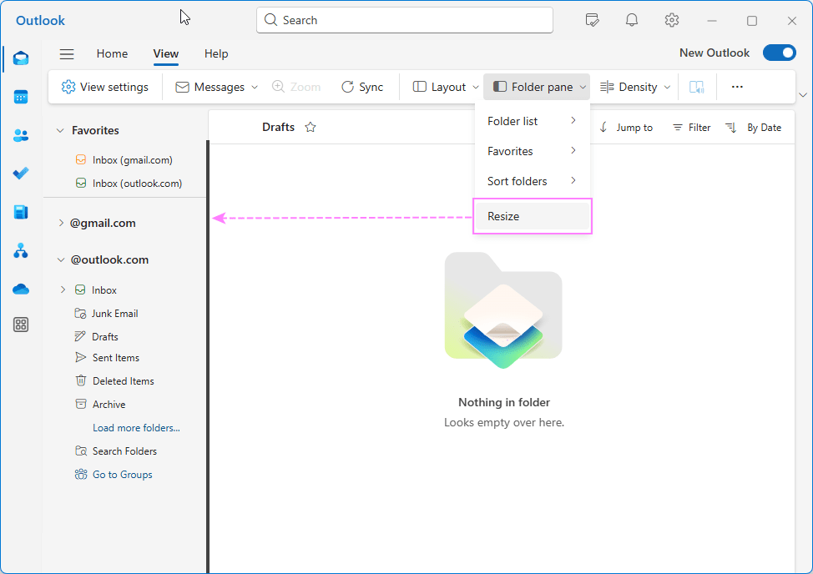Open My Day panel icon
This screenshot has width=813, height=574.
(x=592, y=20)
